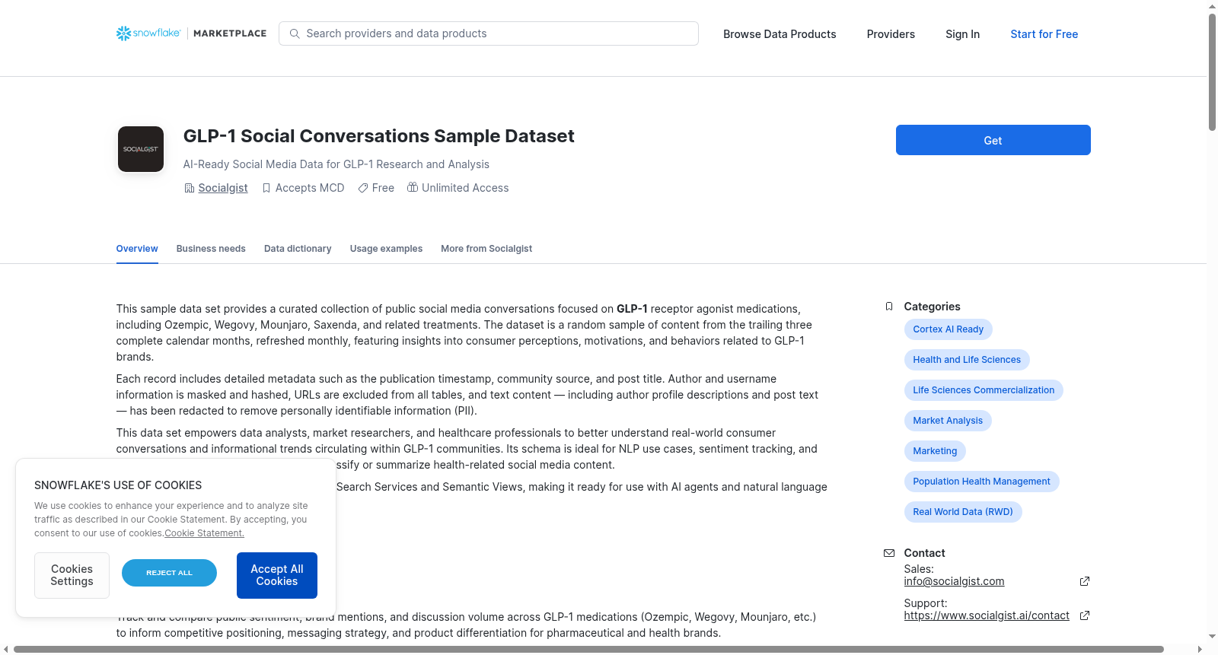The image size is (1218, 655).
Task: Click the gift icon beside Unlimited Access
Action: click(x=413, y=187)
